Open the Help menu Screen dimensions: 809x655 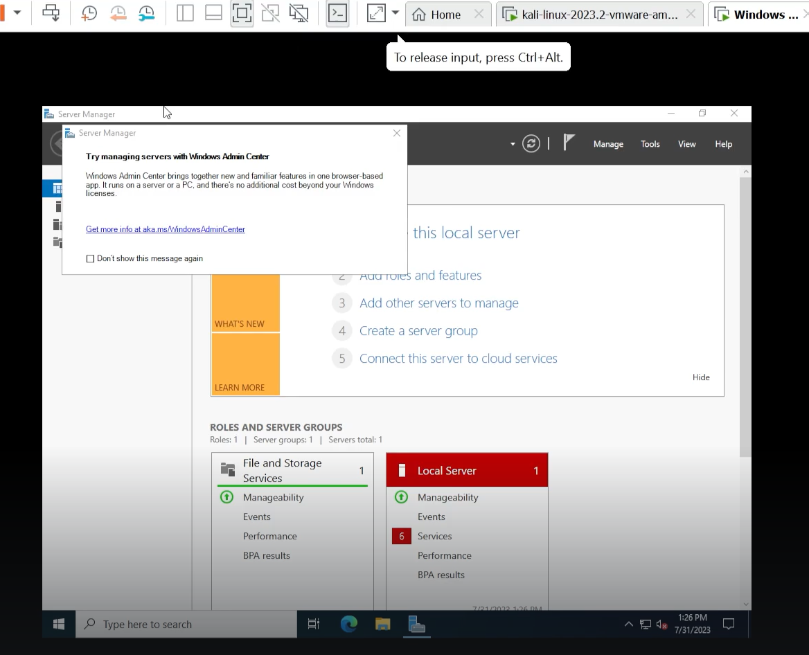[723, 144]
